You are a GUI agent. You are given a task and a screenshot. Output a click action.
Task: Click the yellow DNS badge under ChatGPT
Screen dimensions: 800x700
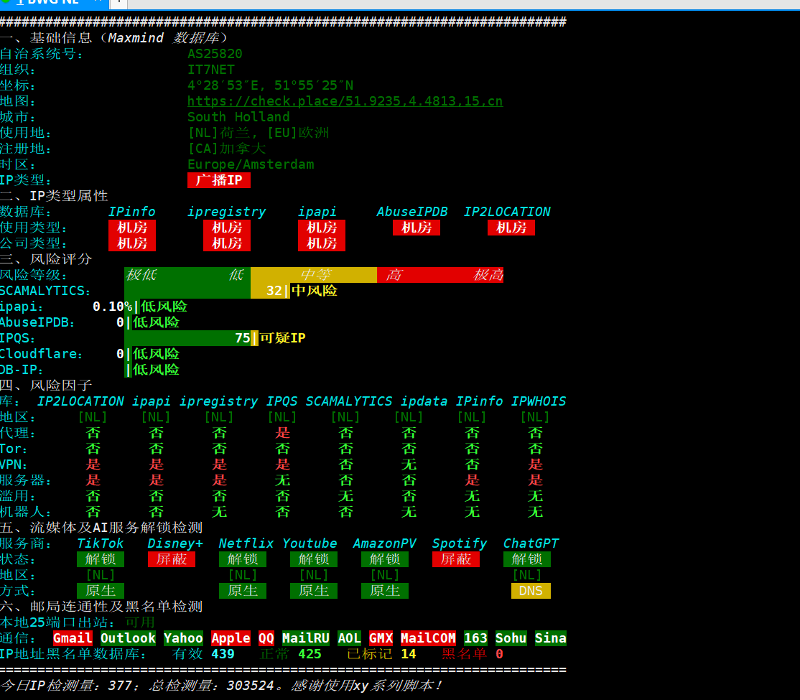531,591
